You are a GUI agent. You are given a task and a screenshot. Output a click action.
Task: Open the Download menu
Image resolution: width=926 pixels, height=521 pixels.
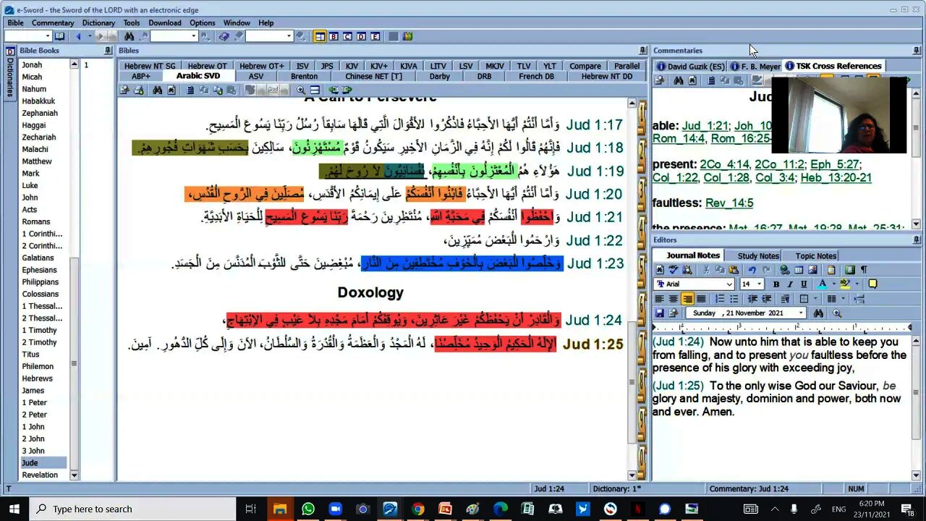(165, 23)
